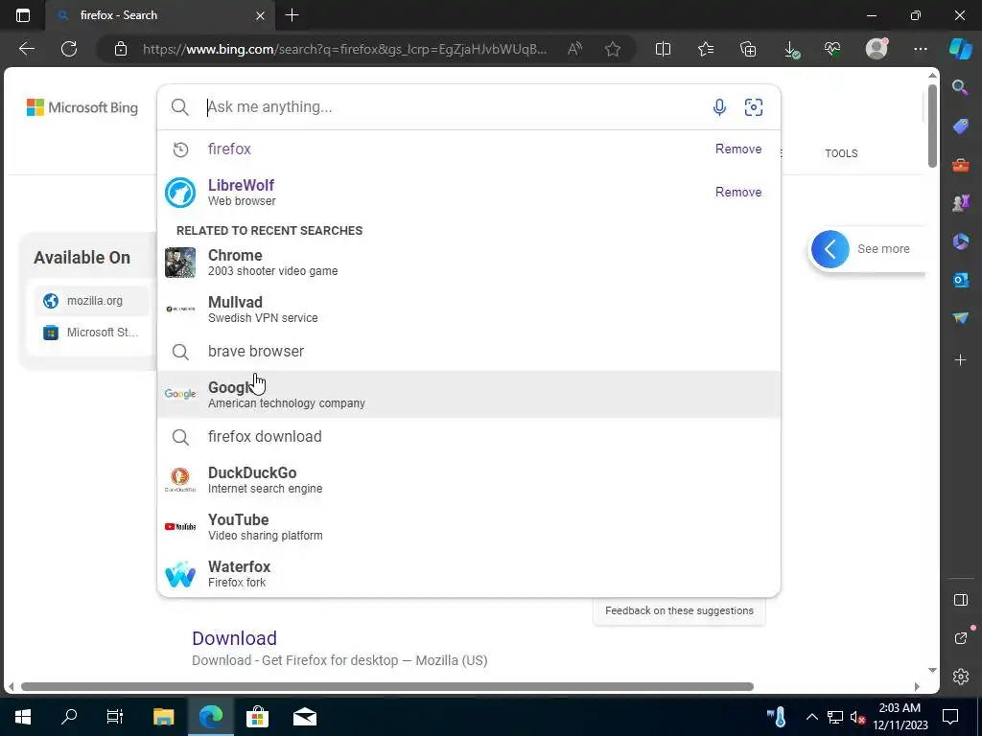Image resolution: width=982 pixels, height=736 pixels.
Task: Open File Explorer from the taskbar
Action: pos(163,717)
